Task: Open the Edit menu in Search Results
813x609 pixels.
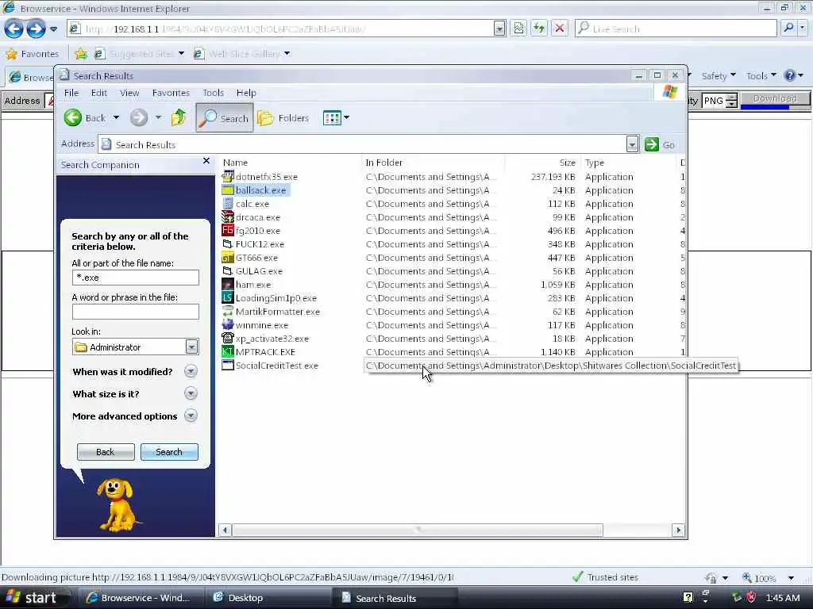Action: 99,93
